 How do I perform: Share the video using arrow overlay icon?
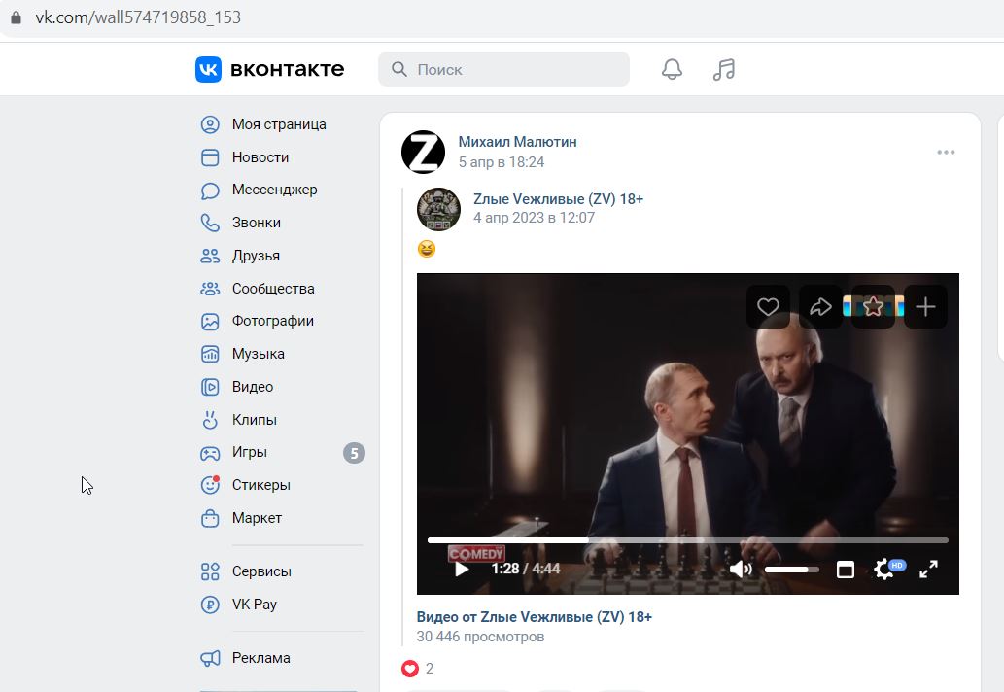[x=820, y=306]
